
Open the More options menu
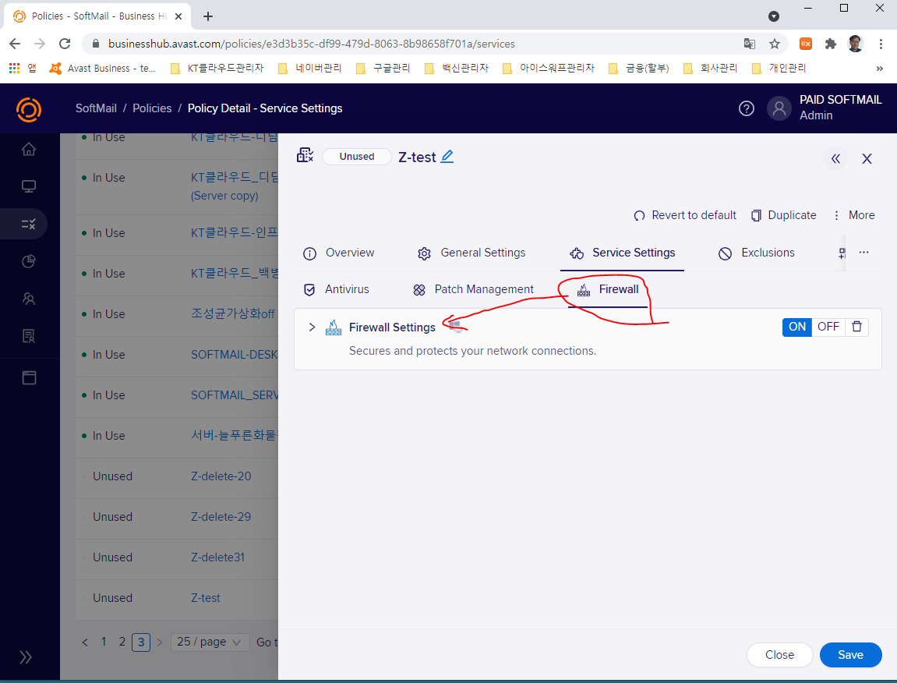click(x=853, y=215)
